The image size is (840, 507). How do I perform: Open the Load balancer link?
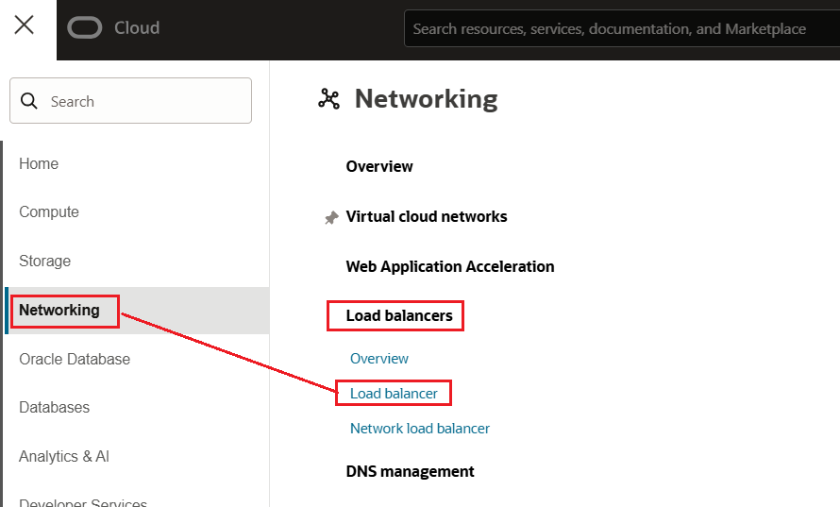394,394
